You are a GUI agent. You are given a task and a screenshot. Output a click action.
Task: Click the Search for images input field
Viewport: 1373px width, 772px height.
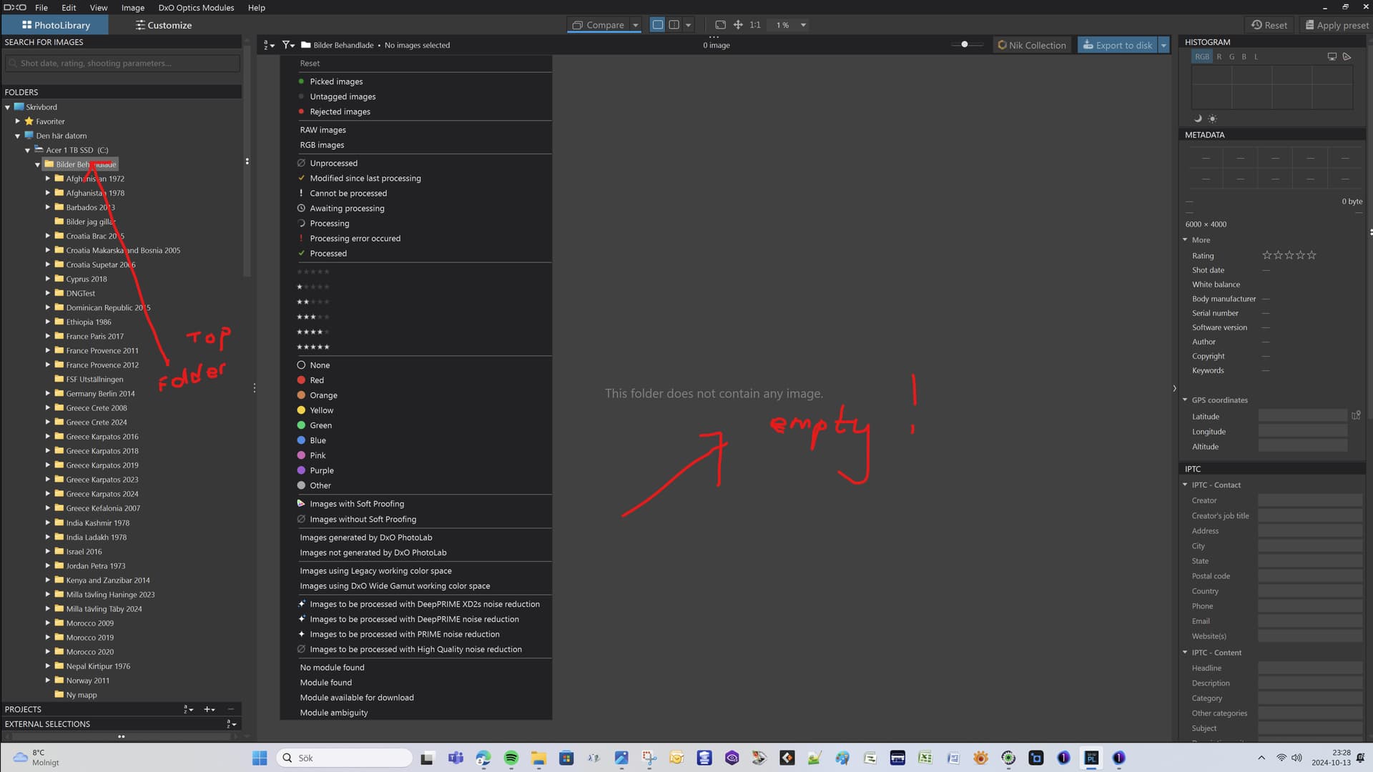pos(122,64)
